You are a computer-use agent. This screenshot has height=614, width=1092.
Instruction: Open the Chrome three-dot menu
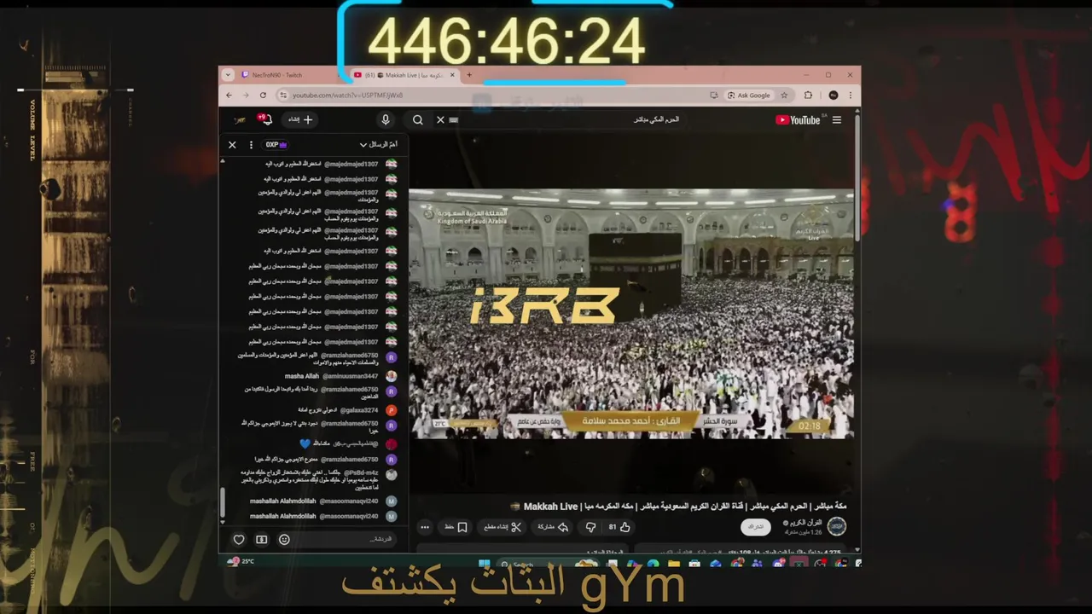click(x=851, y=96)
